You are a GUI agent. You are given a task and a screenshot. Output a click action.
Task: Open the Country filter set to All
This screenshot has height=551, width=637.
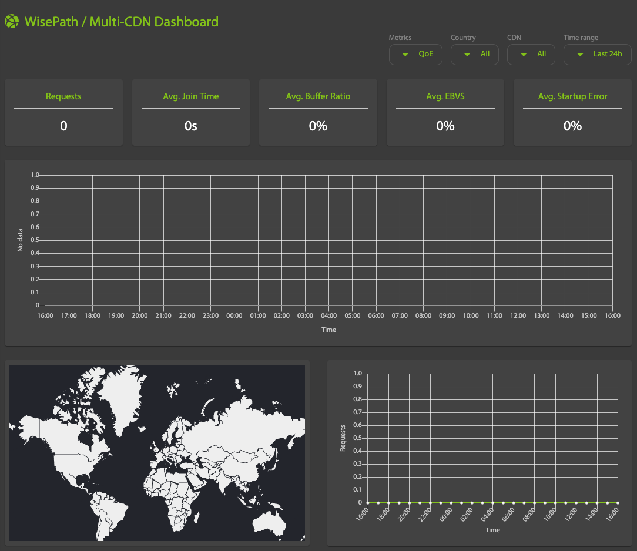coord(475,54)
